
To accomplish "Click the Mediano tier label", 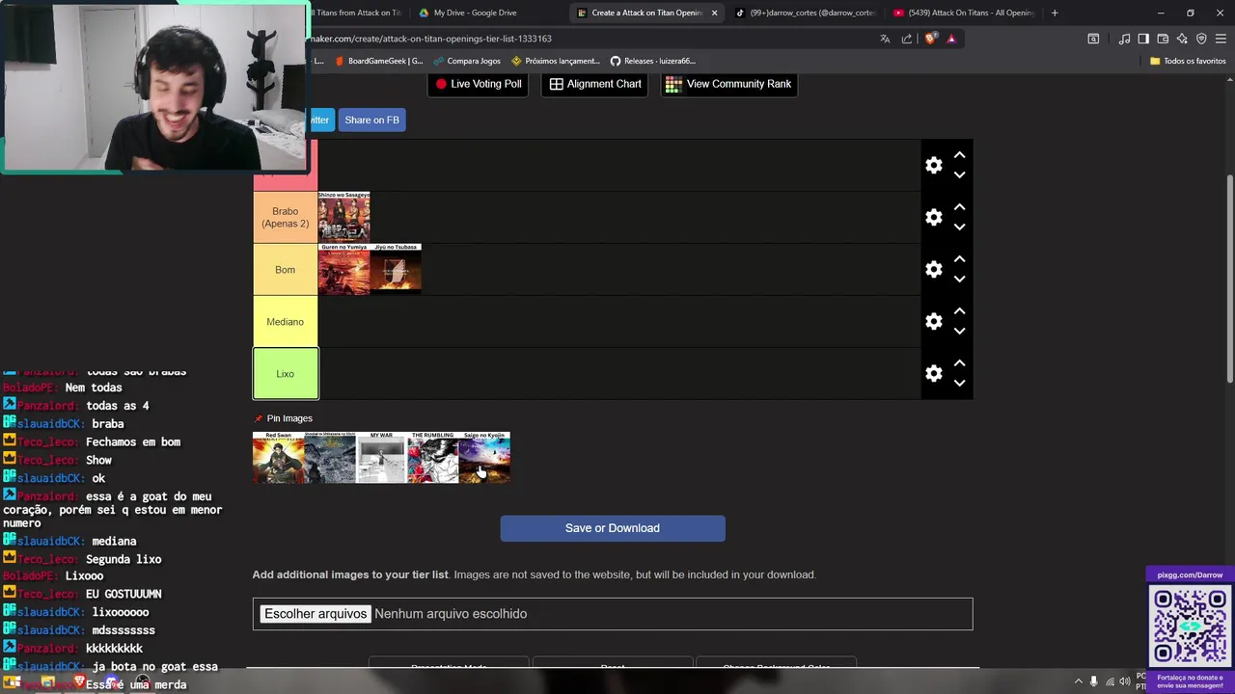I will pos(285,322).
